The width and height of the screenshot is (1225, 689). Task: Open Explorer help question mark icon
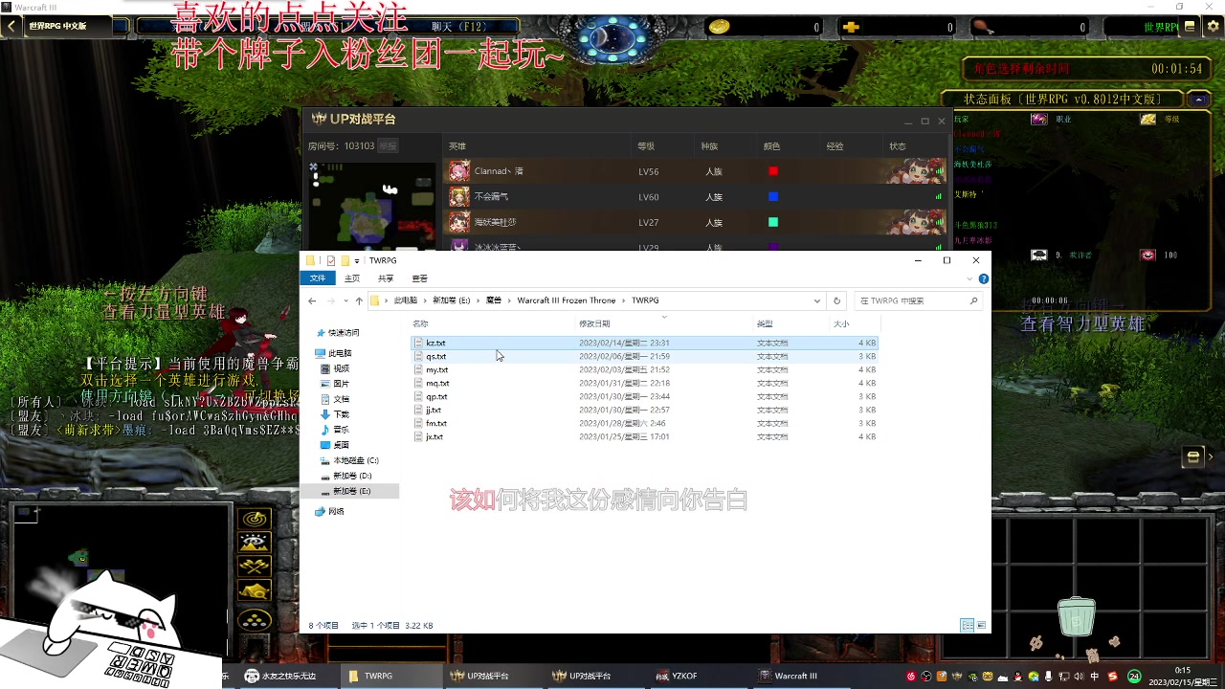[983, 278]
